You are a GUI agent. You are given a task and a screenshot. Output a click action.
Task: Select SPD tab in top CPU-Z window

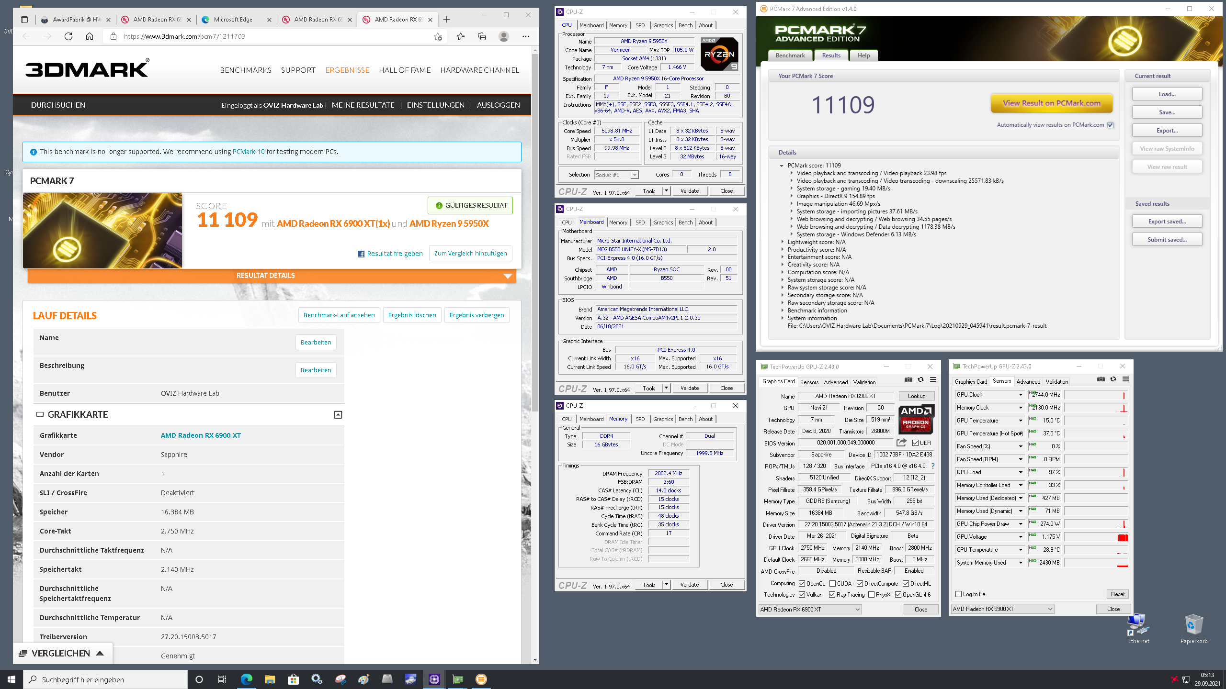point(640,25)
